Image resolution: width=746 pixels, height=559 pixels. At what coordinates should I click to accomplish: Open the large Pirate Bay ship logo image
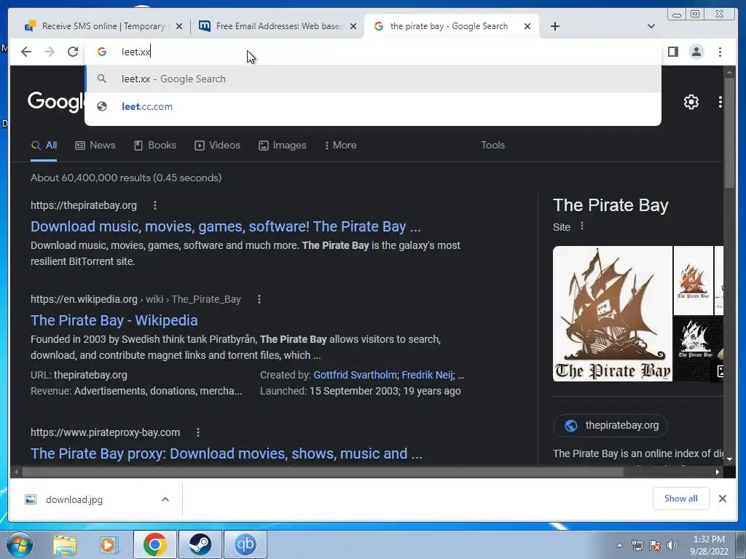point(612,314)
